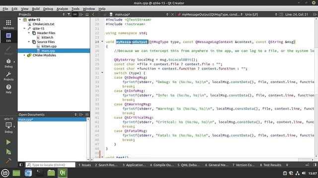
Task: Select kitten.cpp in Source Files
Action: (49, 46)
